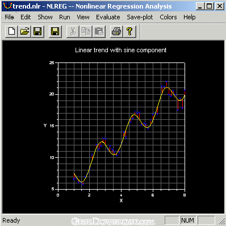Click the Cut scissors icon
Image resolution: width=226 pixels, height=226 pixels.
[x=73, y=31]
